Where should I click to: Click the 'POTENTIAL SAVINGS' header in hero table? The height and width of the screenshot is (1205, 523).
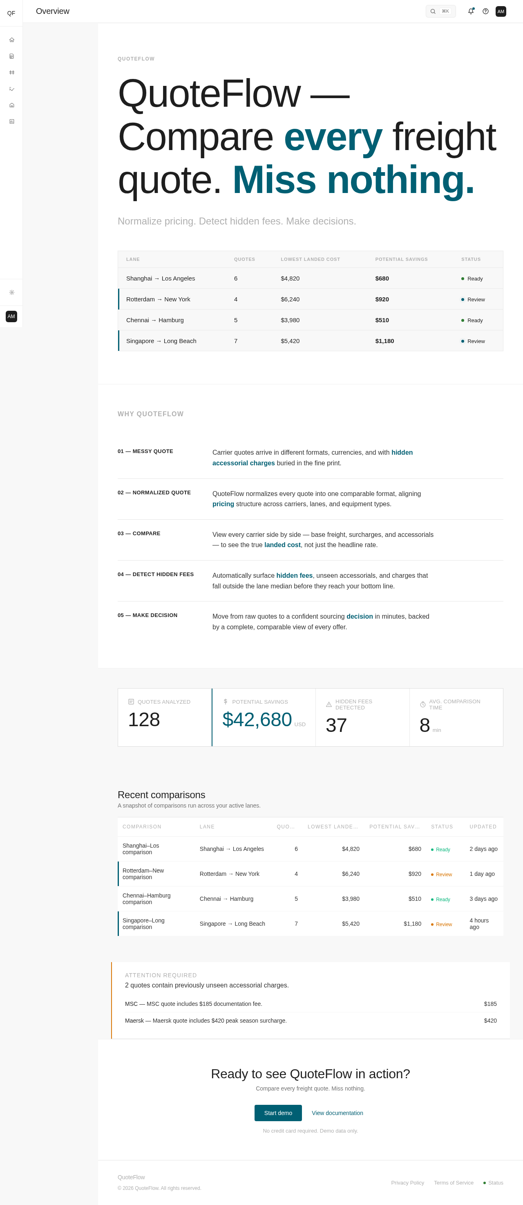(401, 259)
